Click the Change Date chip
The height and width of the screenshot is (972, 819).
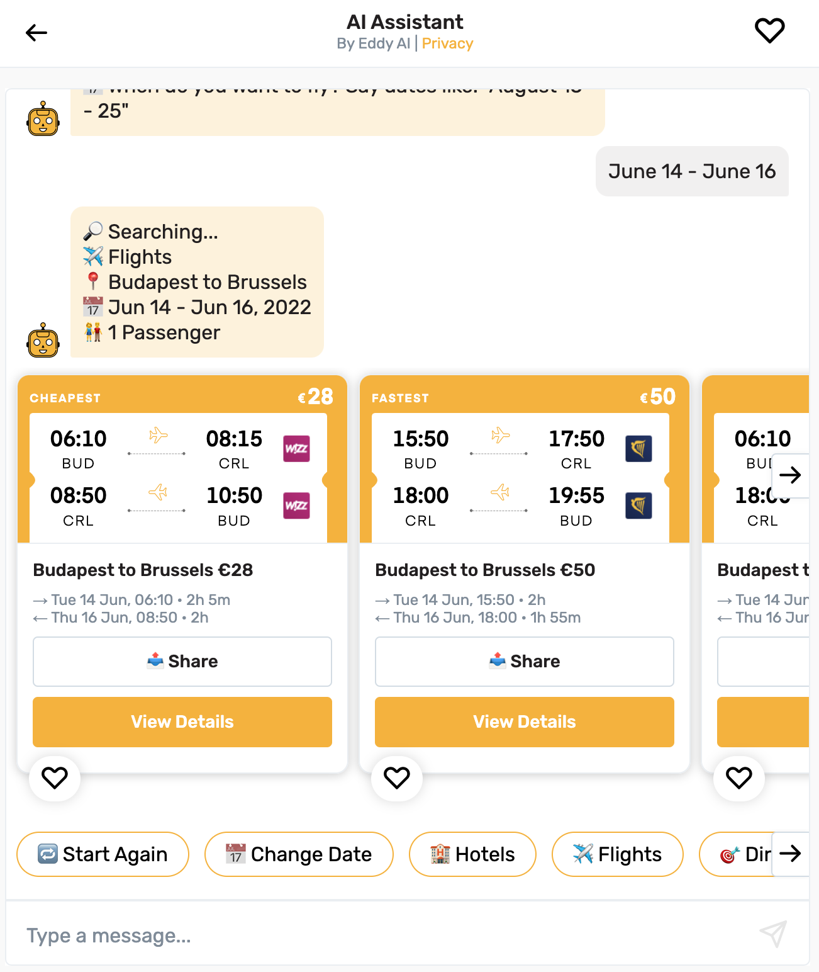299,854
